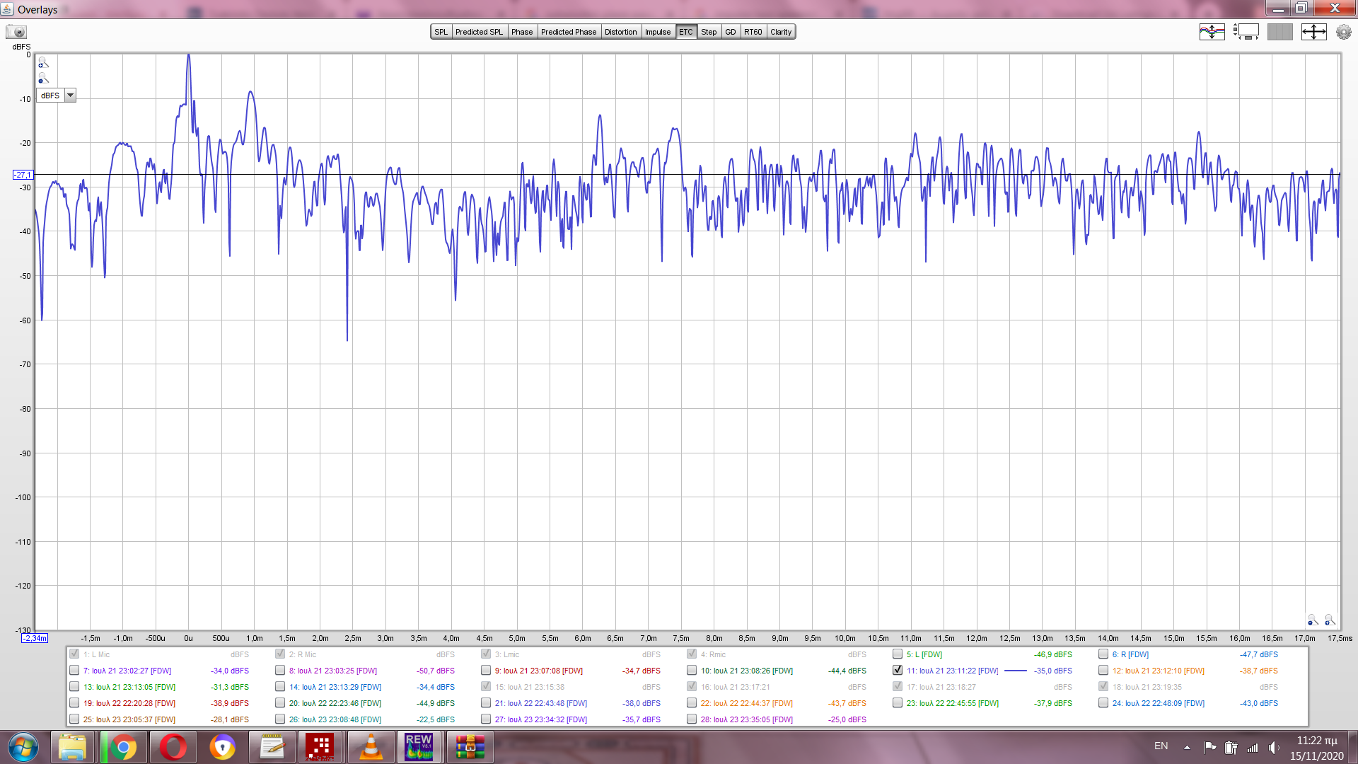1358x764 pixels.
Task: Open VLC media player from taskbar
Action: (x=370, y=747)
